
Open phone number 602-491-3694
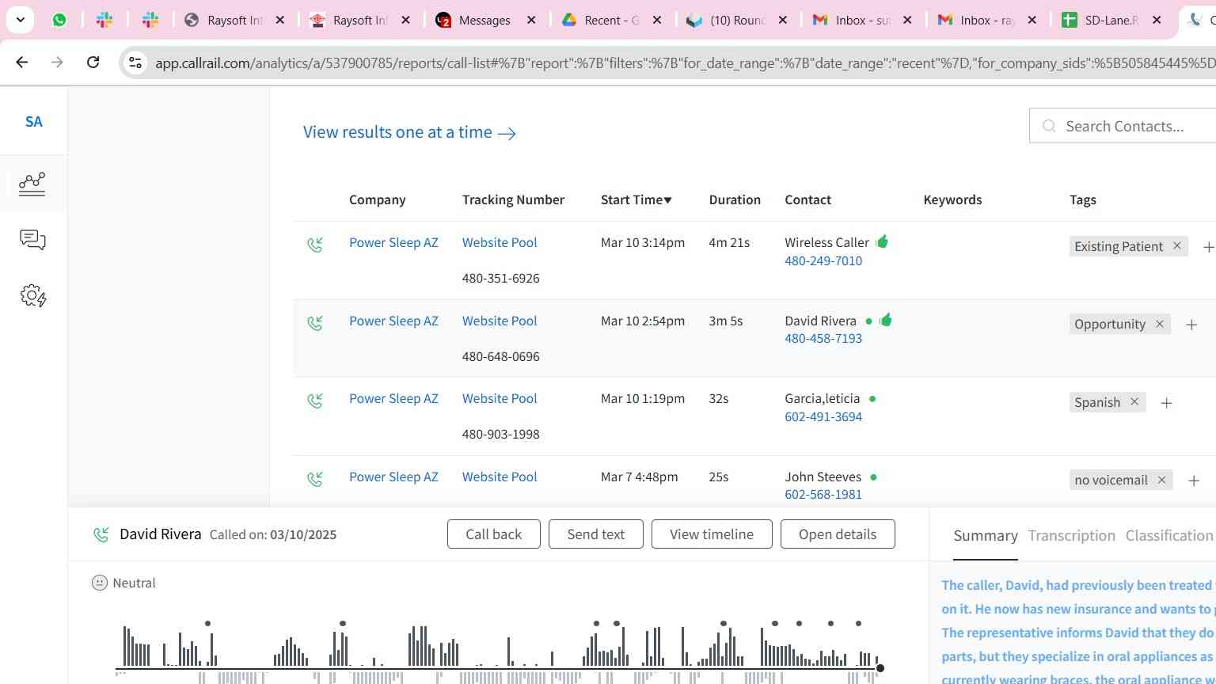(823, 416)
